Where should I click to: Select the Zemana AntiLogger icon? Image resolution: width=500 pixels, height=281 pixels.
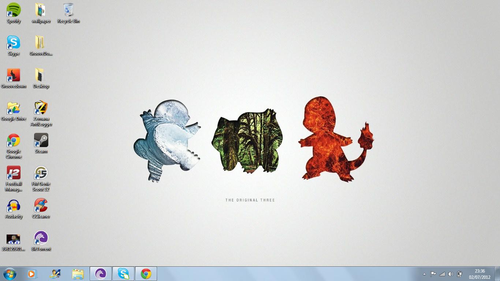41,108
